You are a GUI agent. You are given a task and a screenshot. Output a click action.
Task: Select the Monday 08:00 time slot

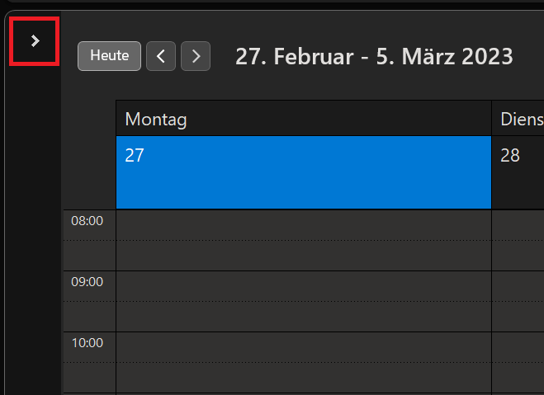coord(304,225)
